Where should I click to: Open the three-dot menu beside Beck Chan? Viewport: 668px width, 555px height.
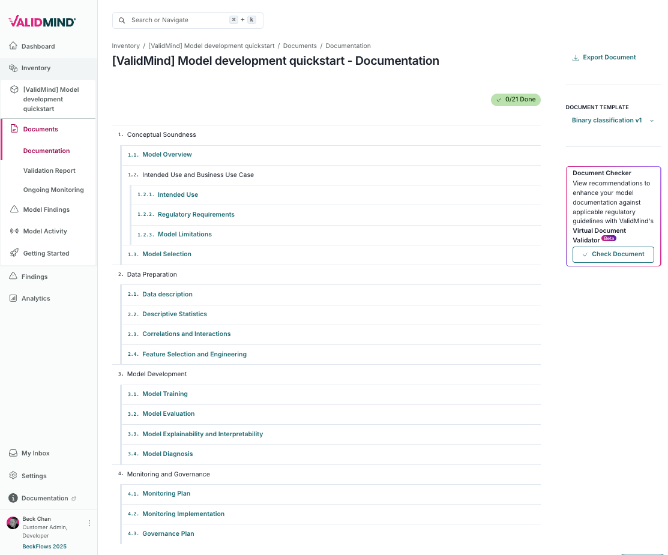(89, 523)
